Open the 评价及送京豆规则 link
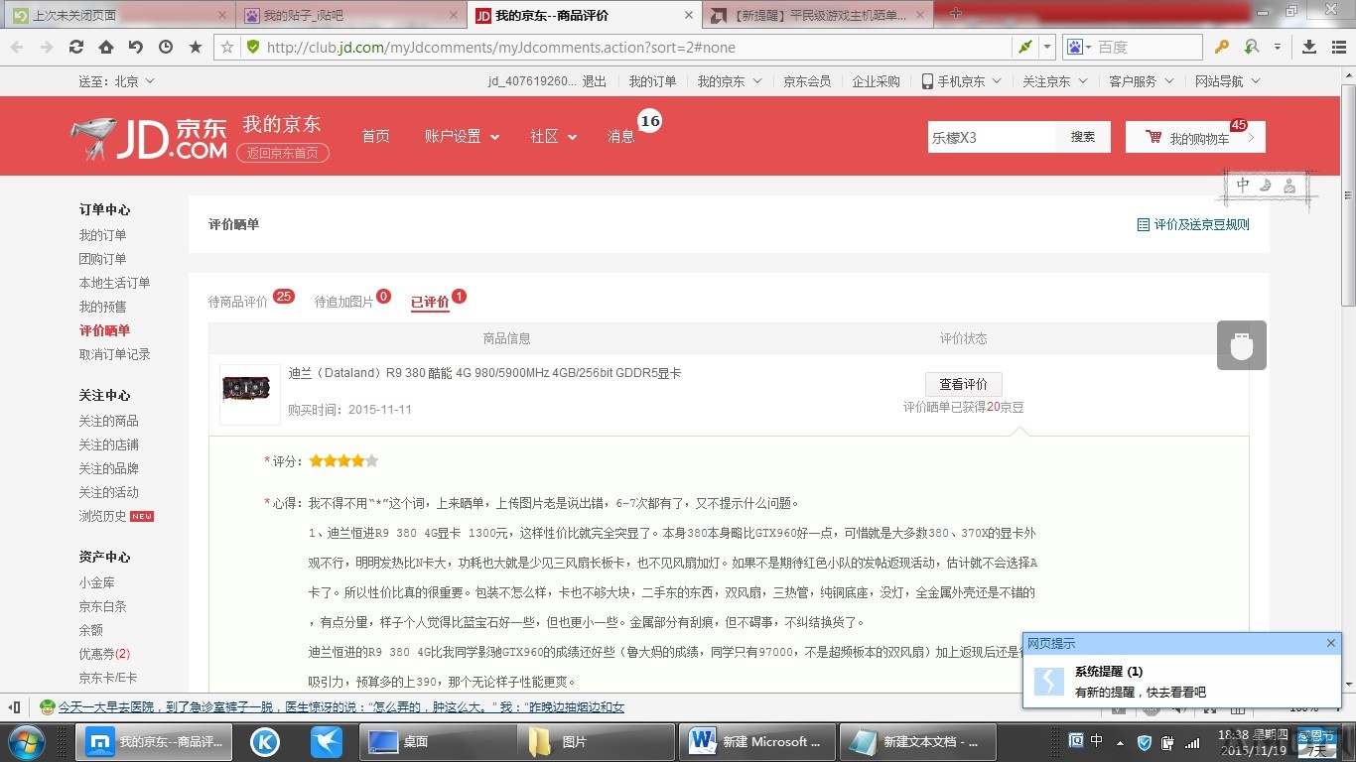1356x762 pixels. click(1193, 225)
